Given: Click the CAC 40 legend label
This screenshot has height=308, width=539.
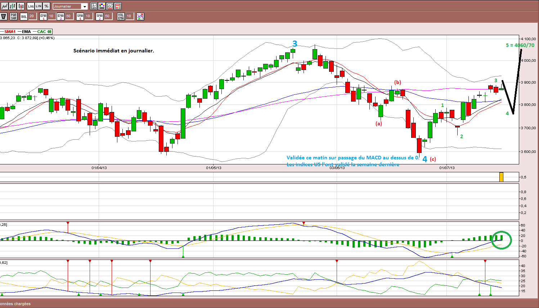Looking at the screenshot, I should [x=44, y=32].
